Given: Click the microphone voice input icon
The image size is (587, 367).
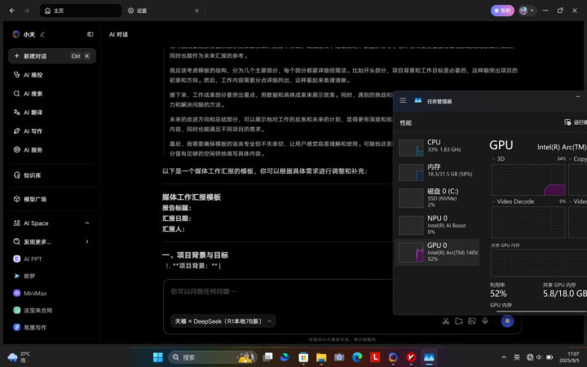Looking at the screenshot, I should [485, 321].
